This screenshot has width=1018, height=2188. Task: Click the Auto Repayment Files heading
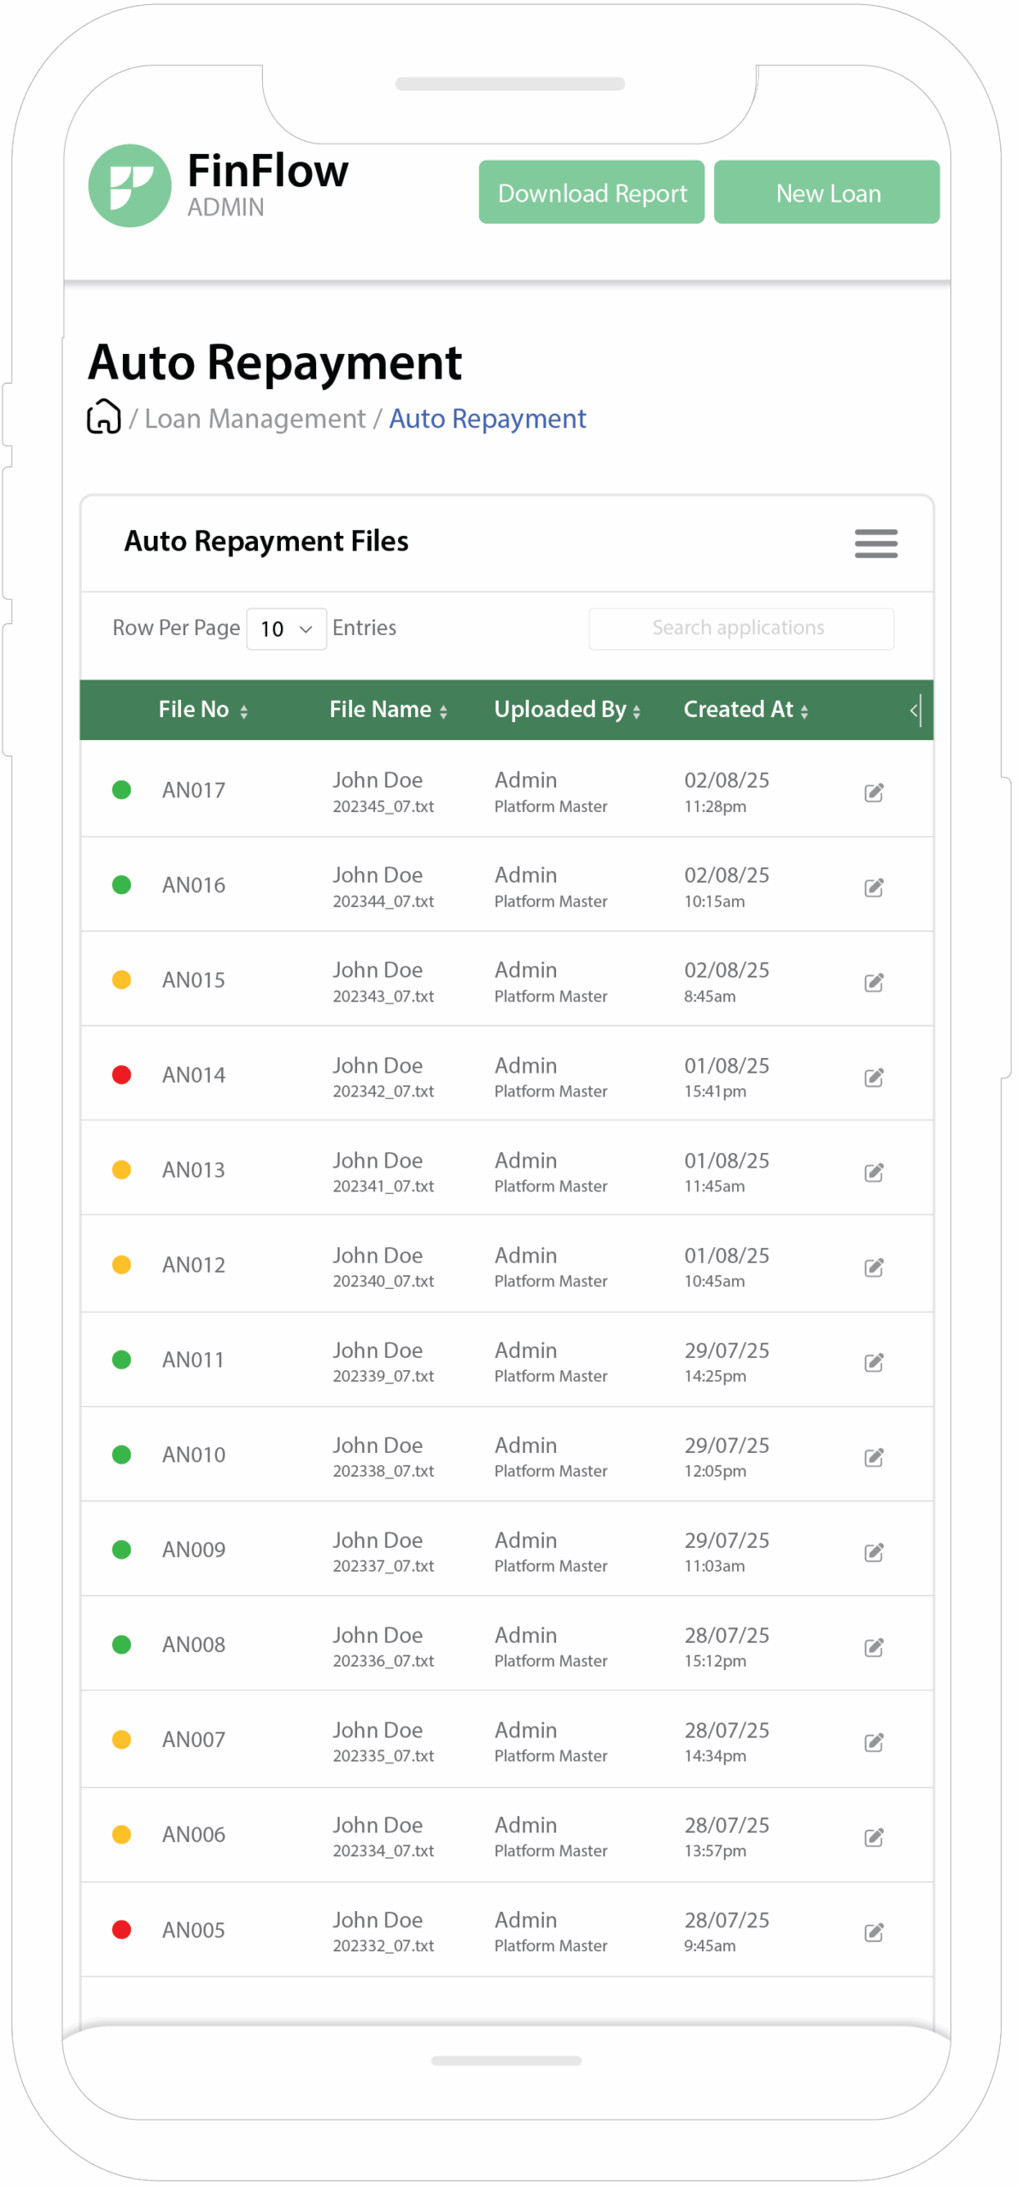pyautogui.click(x=266, y=541)
